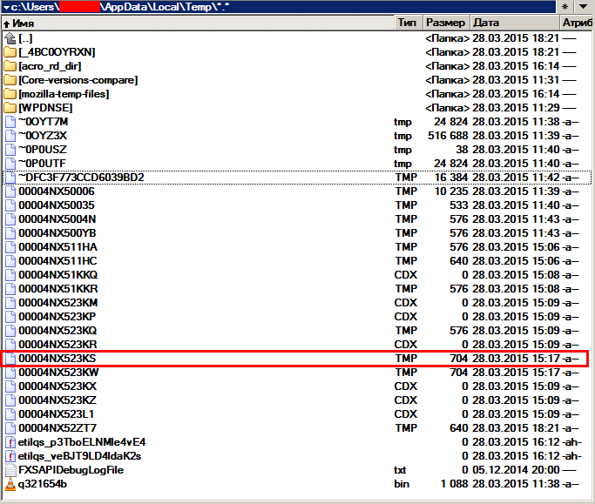The image size is (595, 504).
Task: Click the date 05.12.2014 20:00
Action: pos(516,470)
